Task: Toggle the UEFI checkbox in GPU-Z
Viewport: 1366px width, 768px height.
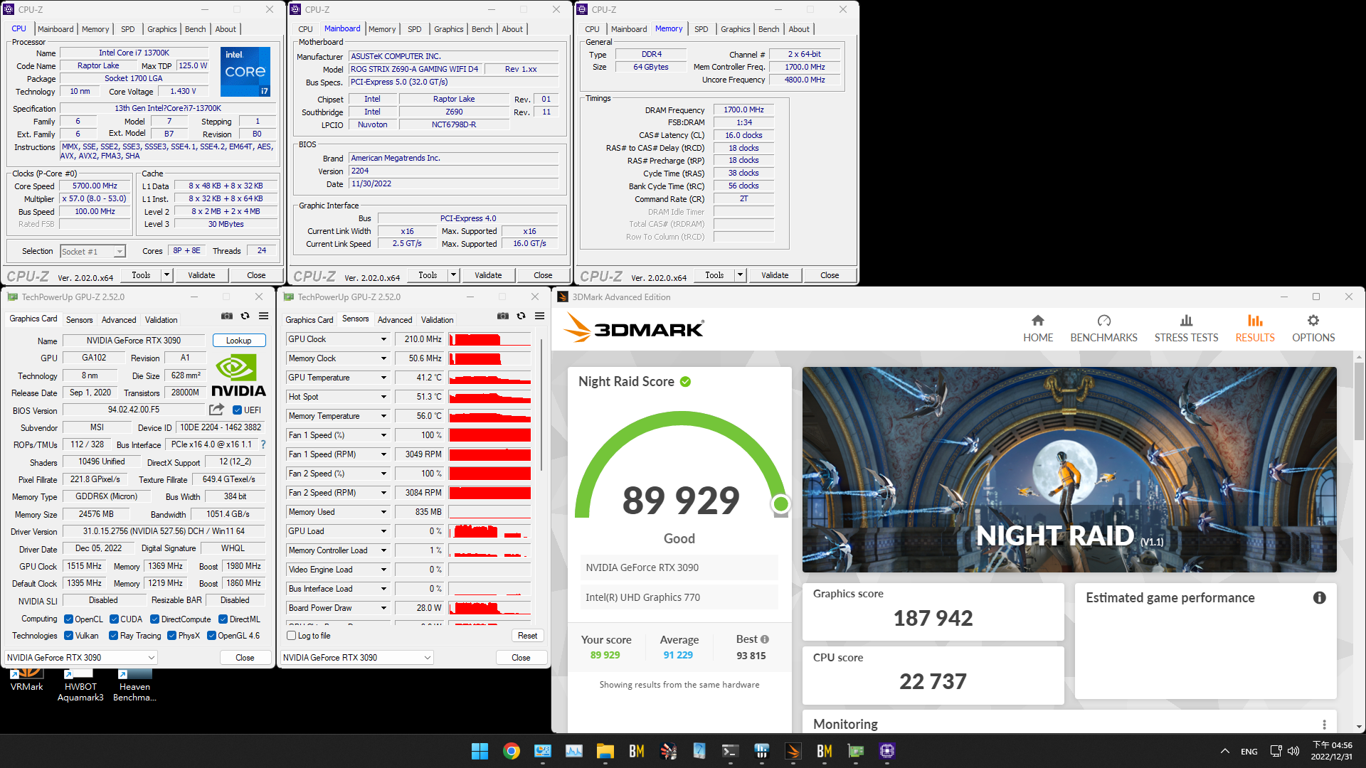Action: click(238, 410)
